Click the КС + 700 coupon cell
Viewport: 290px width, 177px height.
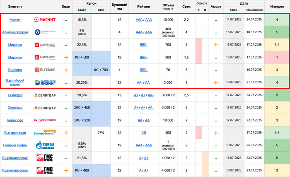pos(101,70)
